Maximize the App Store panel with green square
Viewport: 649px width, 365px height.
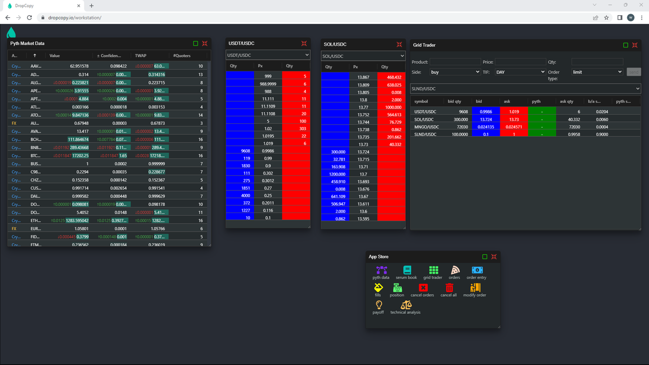coord(485,257)
